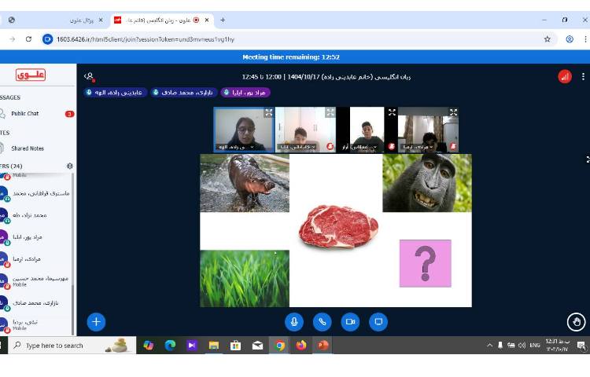The height and width of the screenshot is (377, 590).
Task: Click the red unread badge on Public Chat
Action: coord(69,114)
